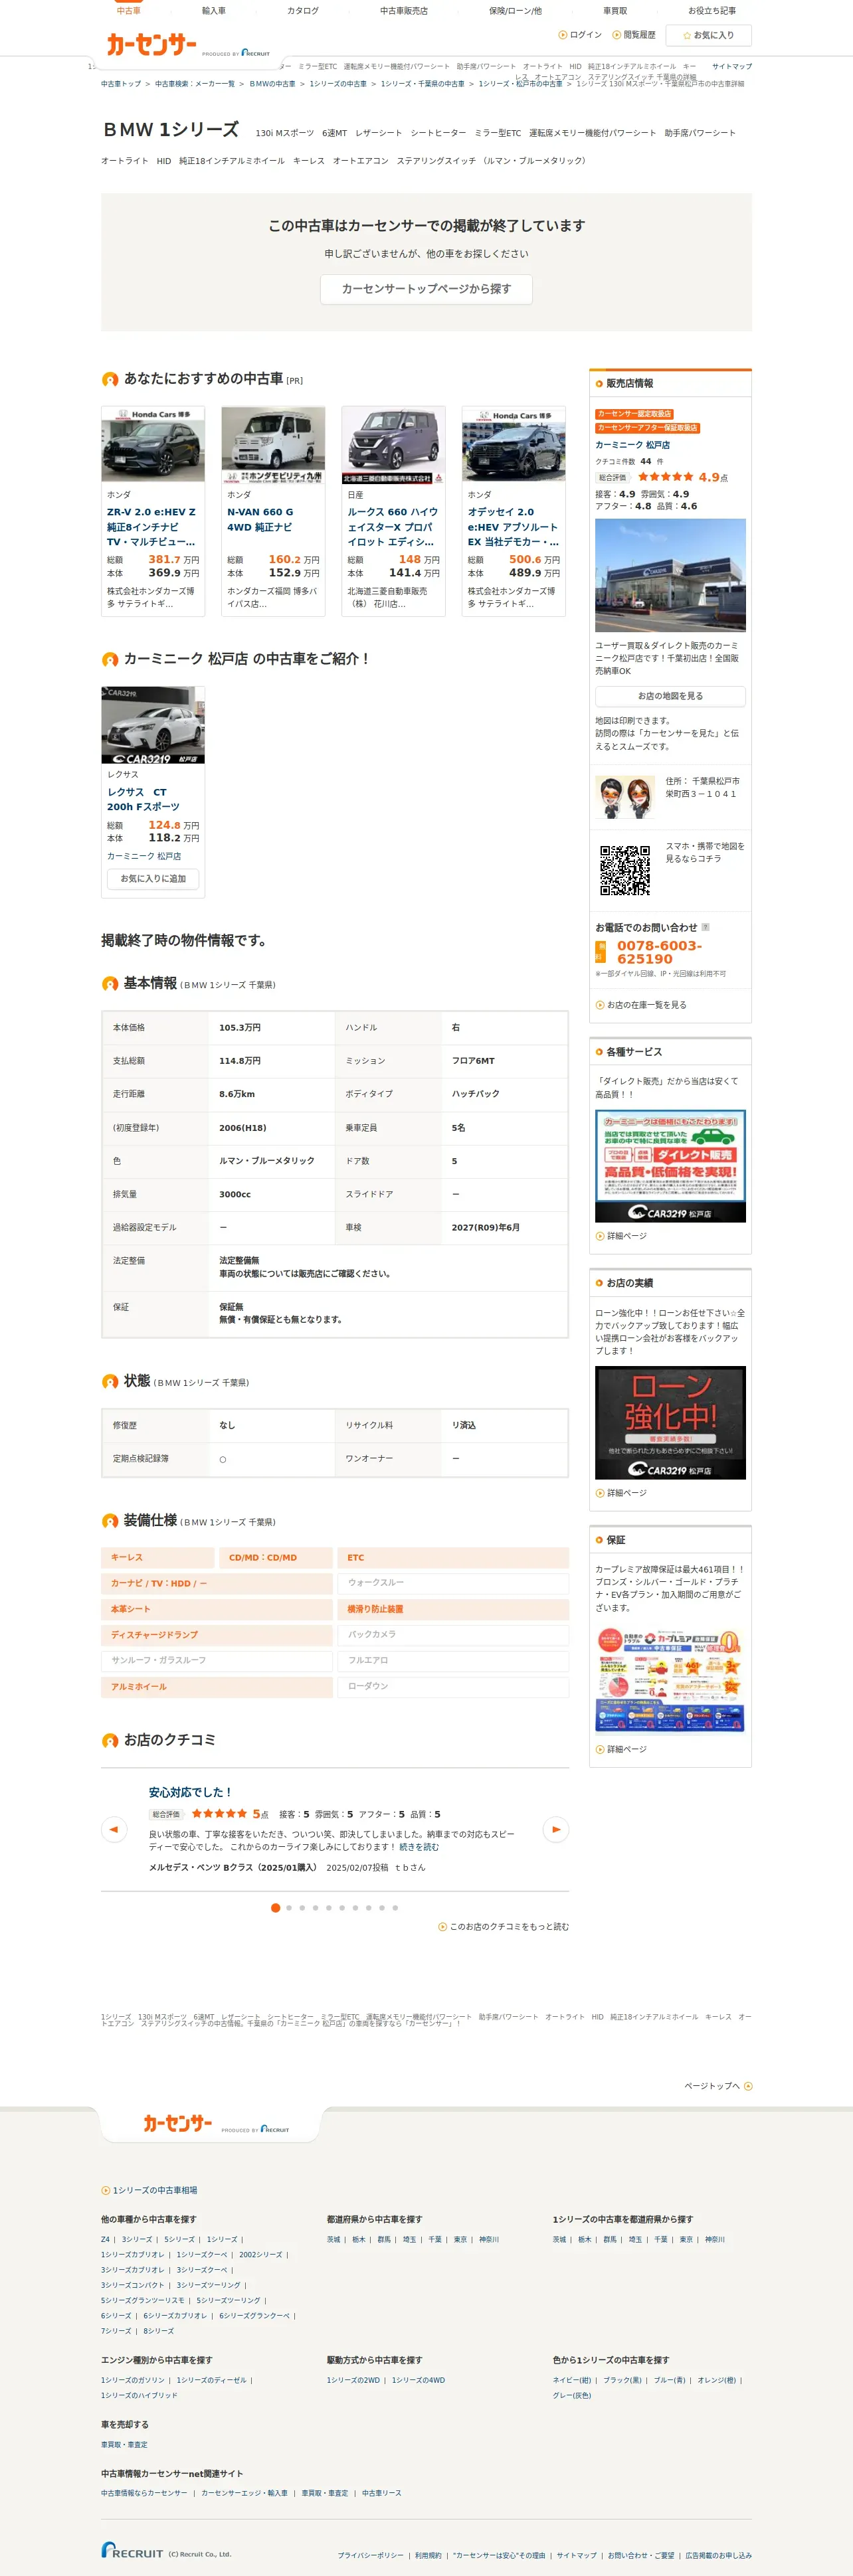Click the 中古車リース footer link
Image resolution: width=853 pixels, height=2576 pixels.
pyautogui.click(x=382, y=2493)
